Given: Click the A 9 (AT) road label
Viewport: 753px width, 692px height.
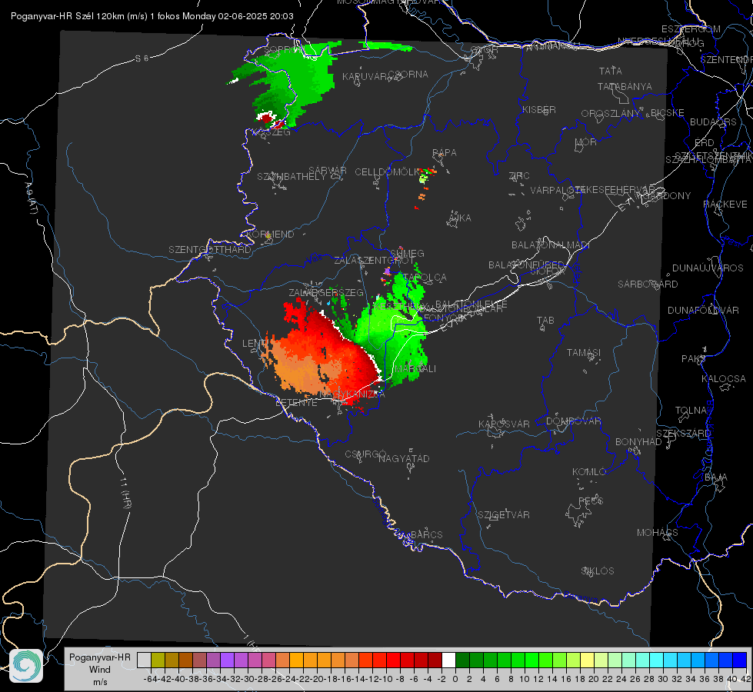Looking at the screenshot, I should point(31,198).
